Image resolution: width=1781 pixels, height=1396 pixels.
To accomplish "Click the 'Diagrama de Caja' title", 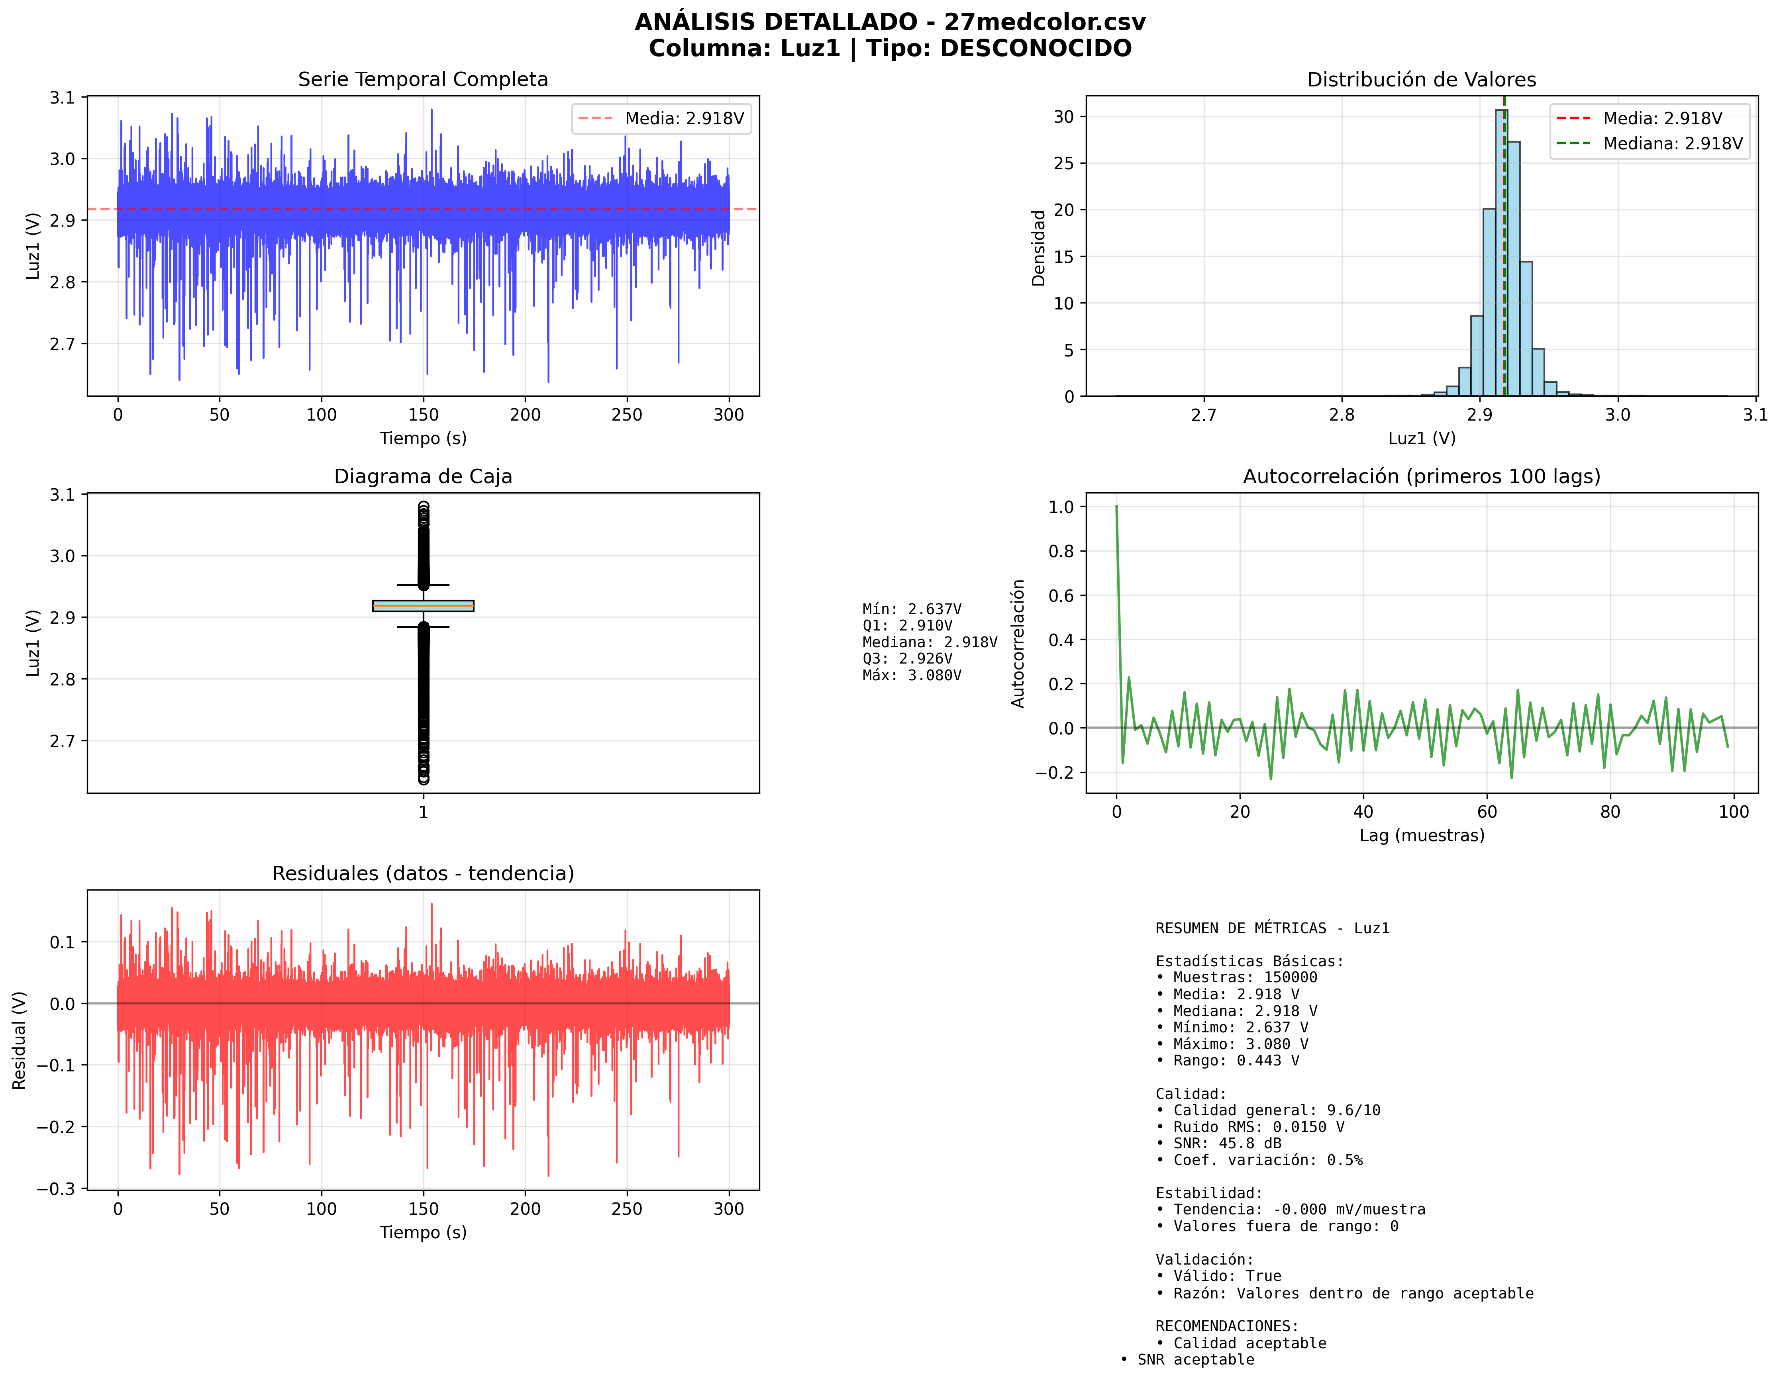I will pyautogui.click(x=423, y=476).
